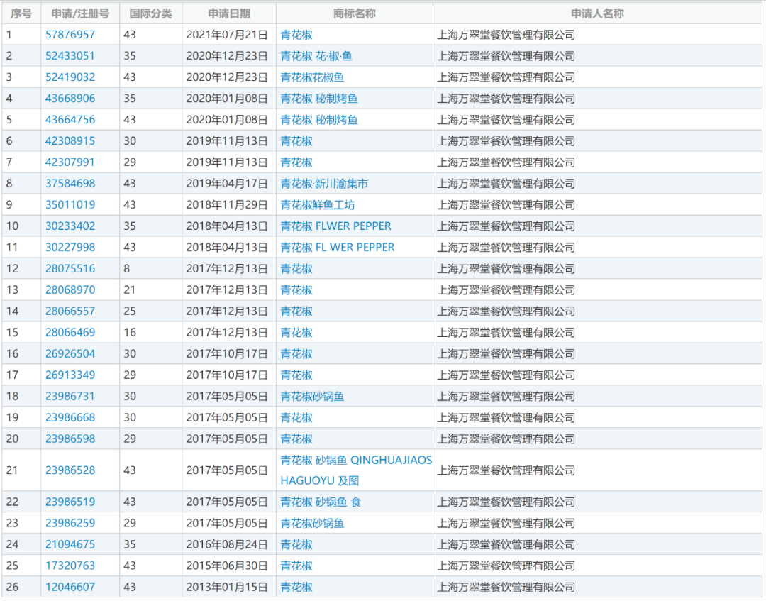Screen dimensions: 766x601
Task: Open trademark 青花椒 in row 12
Action: 296,268
